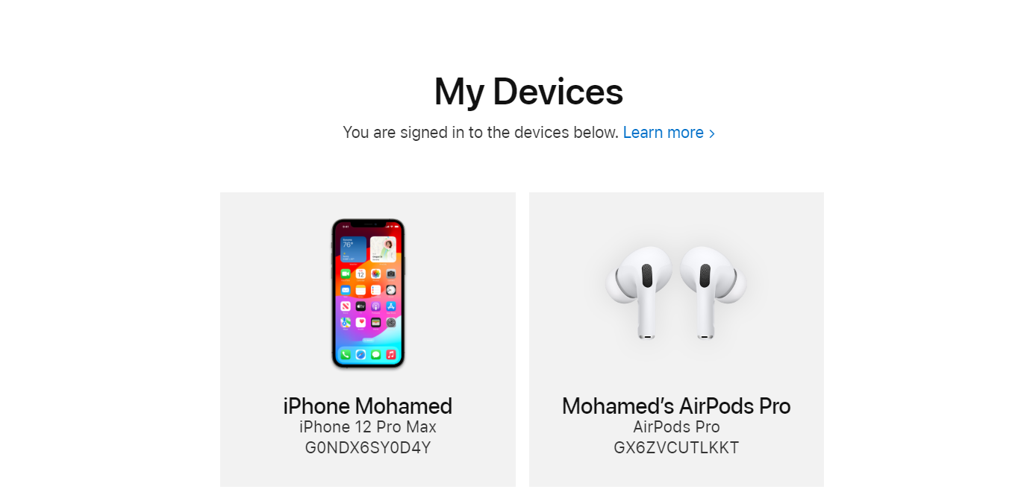Open the iPhone Mohamed device card
The height and width of the screenshot is (498, 1024).
tap(368, 339)
